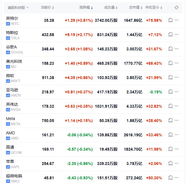The image size is (186, 183).
Task: Click year-to-date -0.19% cell
Action: [156, 92]
